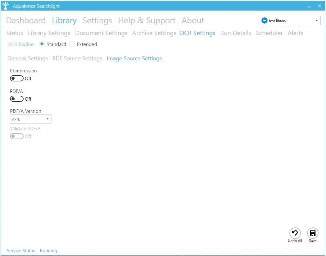Expand the test library selector dropdown
The width and height of the screenshot is (326, 256).
tap(316, 21)
